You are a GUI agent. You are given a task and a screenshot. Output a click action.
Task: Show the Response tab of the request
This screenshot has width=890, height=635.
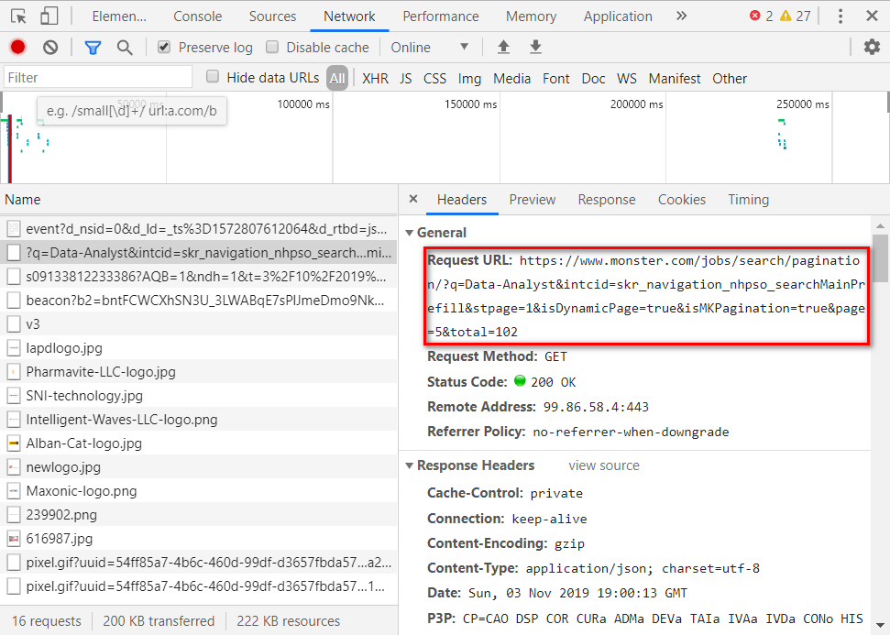coord(606,200)
